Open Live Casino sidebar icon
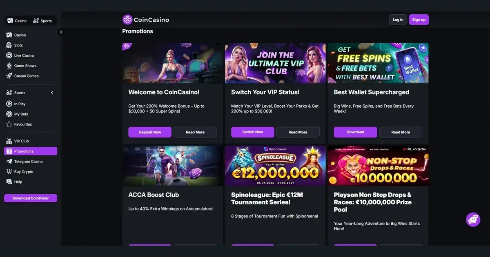The height and width of the screenshot is (257, 490). click(9, 55)
